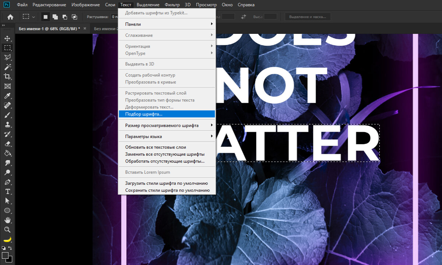The height and width of the screenshot is (265, 442).
Task: Open the Просмотр menu
Action: tap(206, 5)
